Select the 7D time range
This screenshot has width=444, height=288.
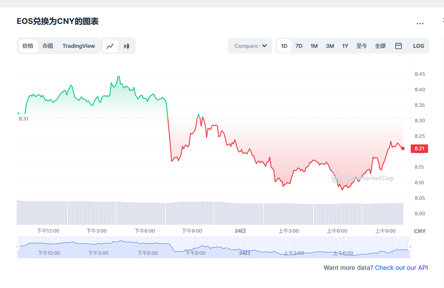click(x=299, y=46)
